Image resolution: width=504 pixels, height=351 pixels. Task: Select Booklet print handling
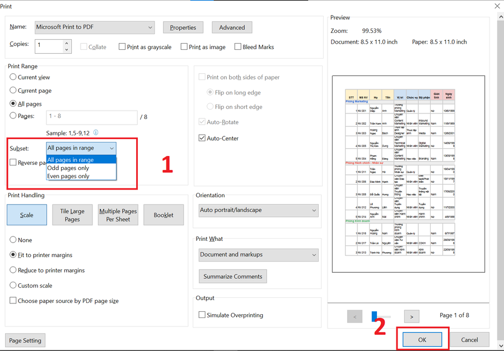pos(164,215)
